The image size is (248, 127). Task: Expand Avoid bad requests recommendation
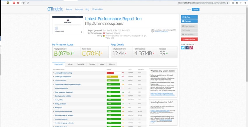62,119
